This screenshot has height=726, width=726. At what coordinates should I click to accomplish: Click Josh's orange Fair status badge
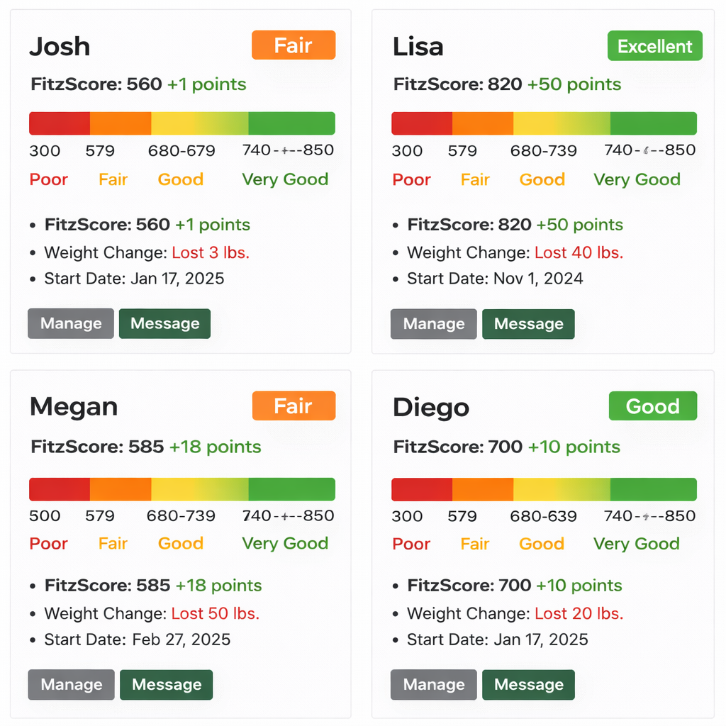[294, 46]
